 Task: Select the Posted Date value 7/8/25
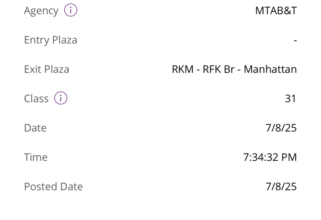pyautogui.click(x=281, y=187)
